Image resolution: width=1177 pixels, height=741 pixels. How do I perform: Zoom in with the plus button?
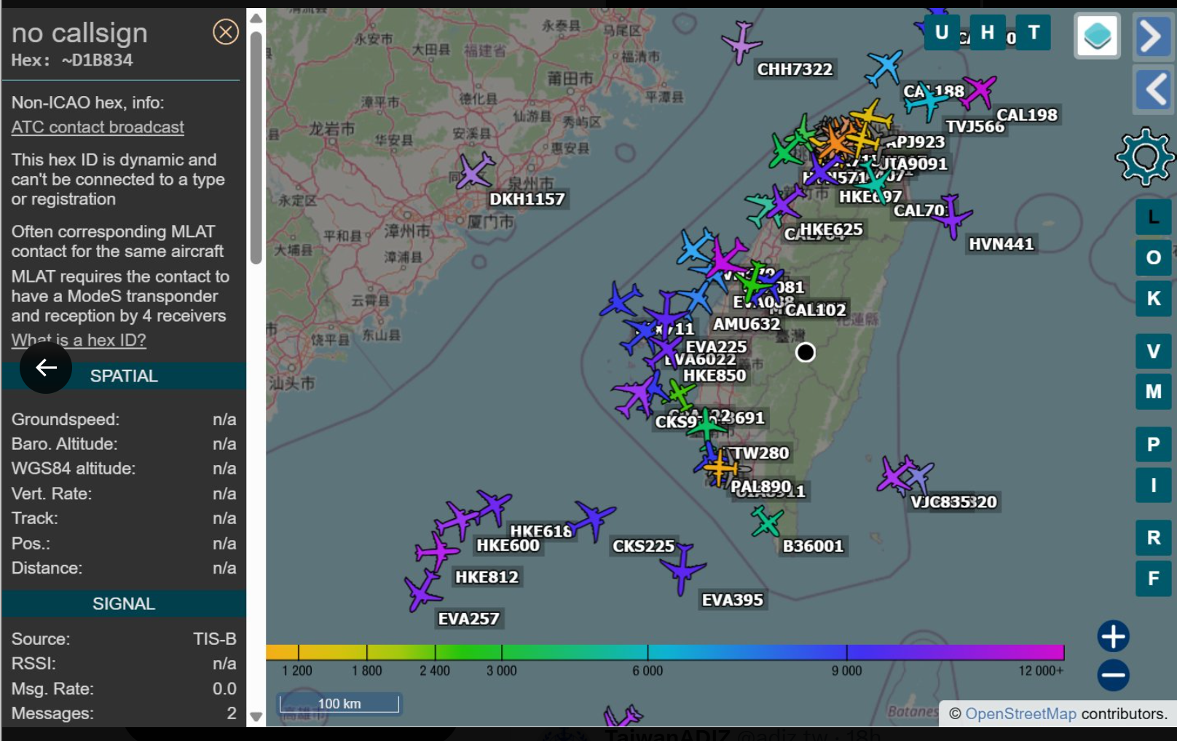(1113, 636)
